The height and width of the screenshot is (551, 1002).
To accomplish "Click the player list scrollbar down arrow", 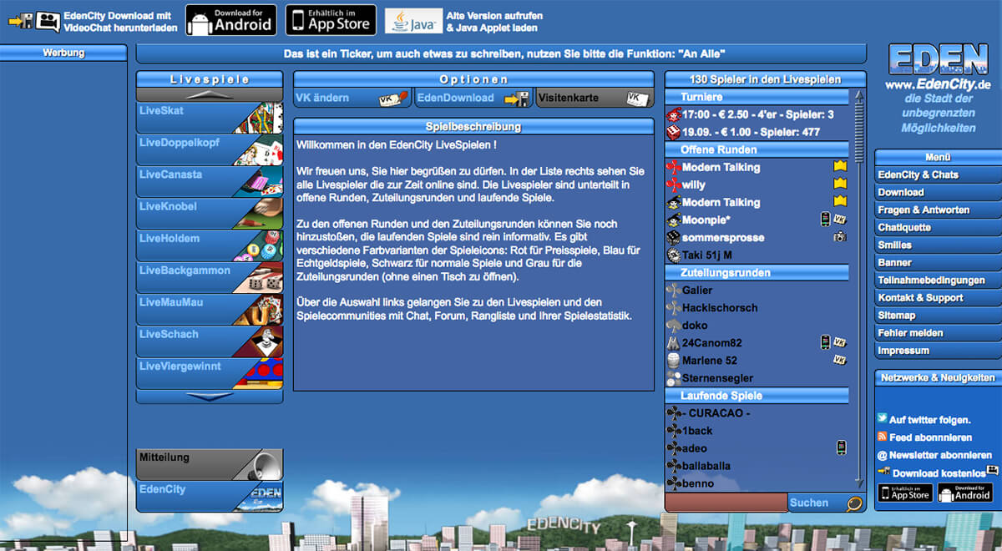I will click(x=859, y=483).
